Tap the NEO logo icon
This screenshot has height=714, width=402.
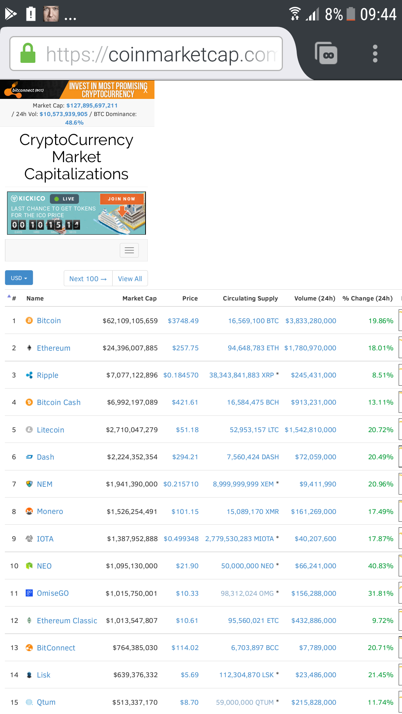coord(29,566)
